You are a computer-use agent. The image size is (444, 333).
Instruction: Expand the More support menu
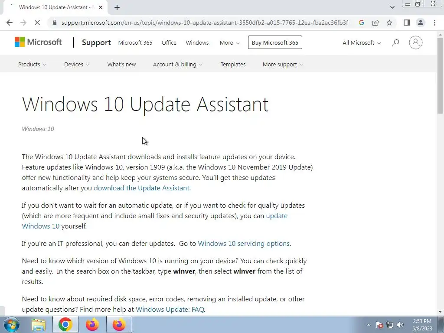pos(283,64)
